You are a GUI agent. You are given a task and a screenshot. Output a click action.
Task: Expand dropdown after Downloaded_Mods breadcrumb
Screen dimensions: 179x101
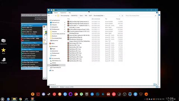pyautogui.click(x=104, y=16)
